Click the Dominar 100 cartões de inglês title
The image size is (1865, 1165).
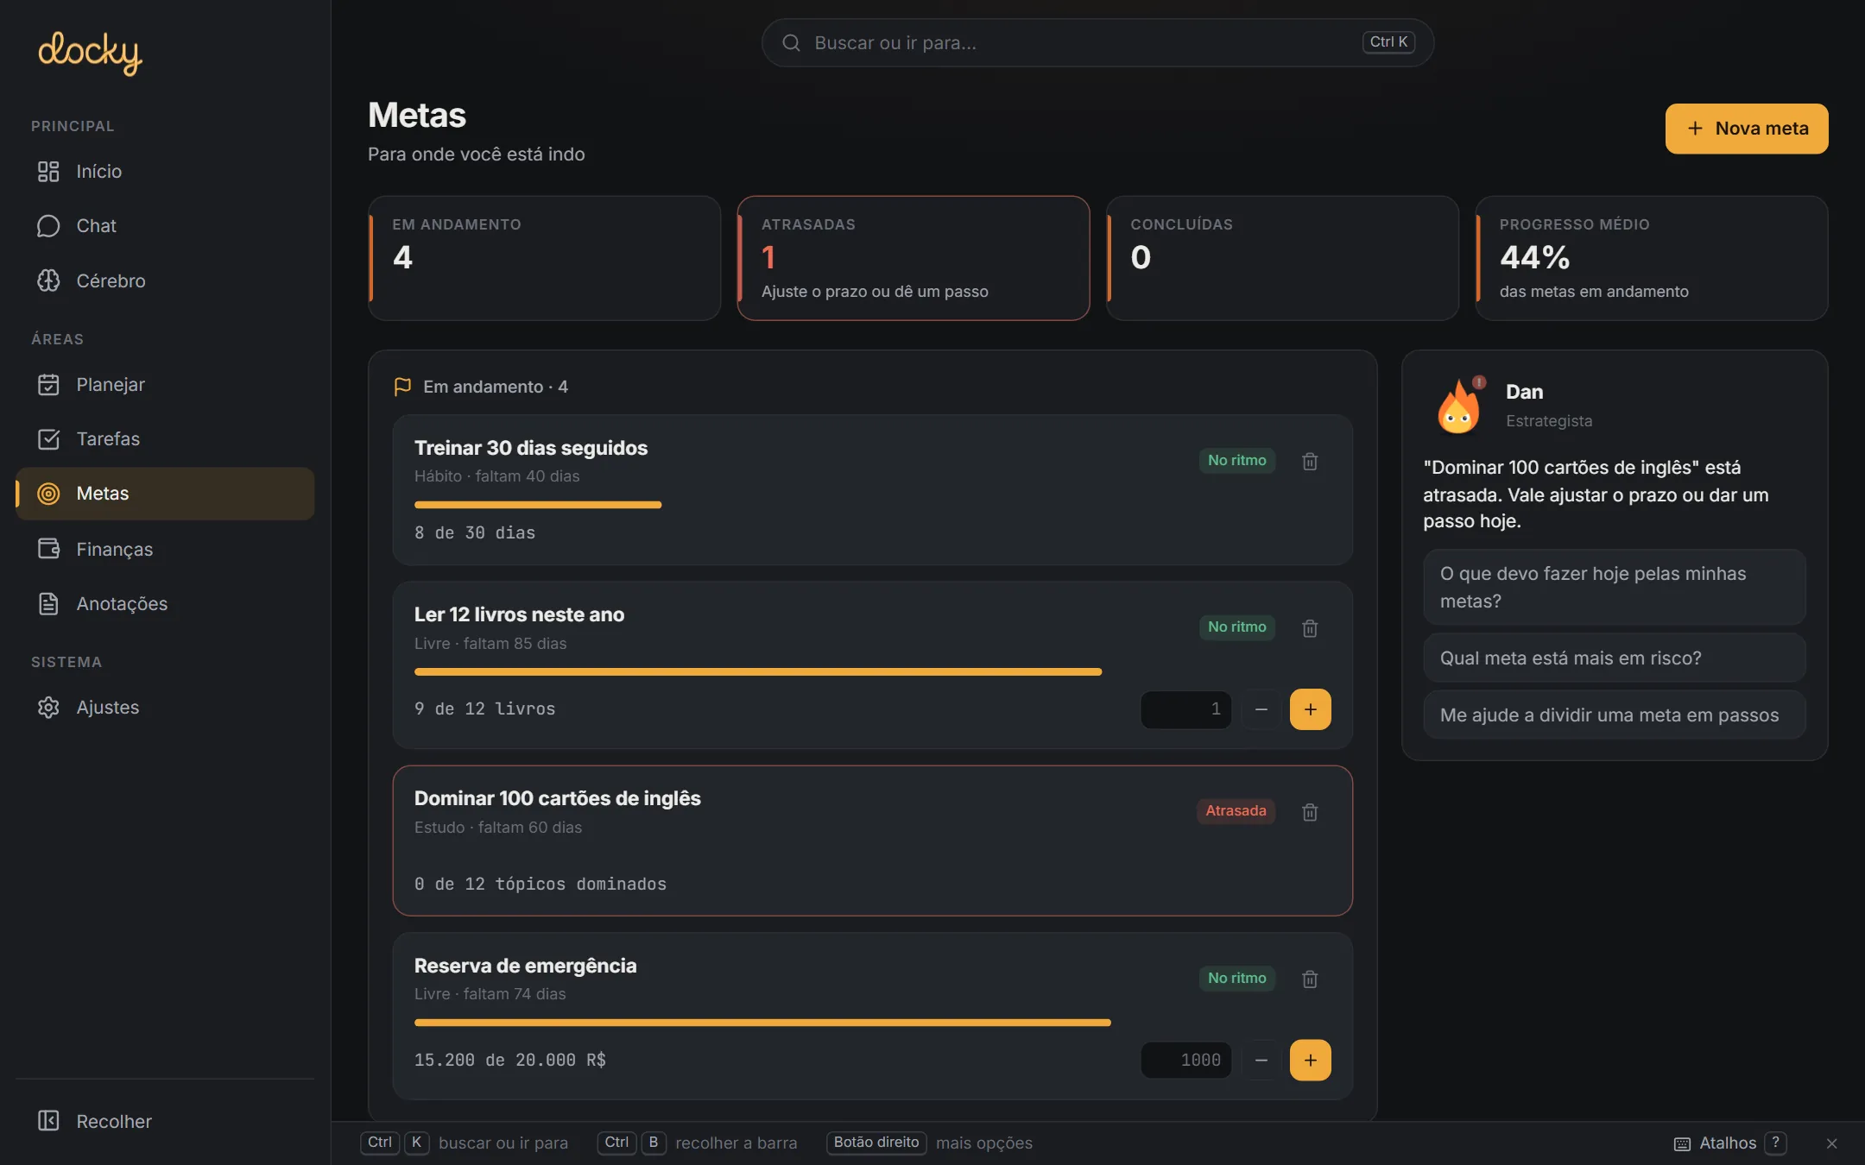pos(557,798)
